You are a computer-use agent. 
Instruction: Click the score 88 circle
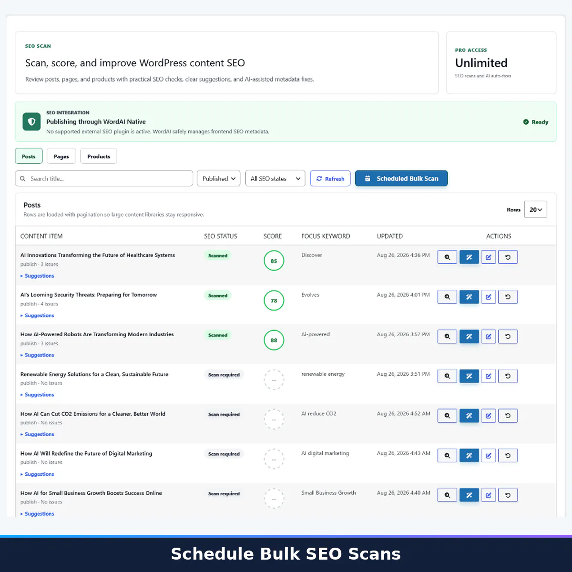(274, 340)
